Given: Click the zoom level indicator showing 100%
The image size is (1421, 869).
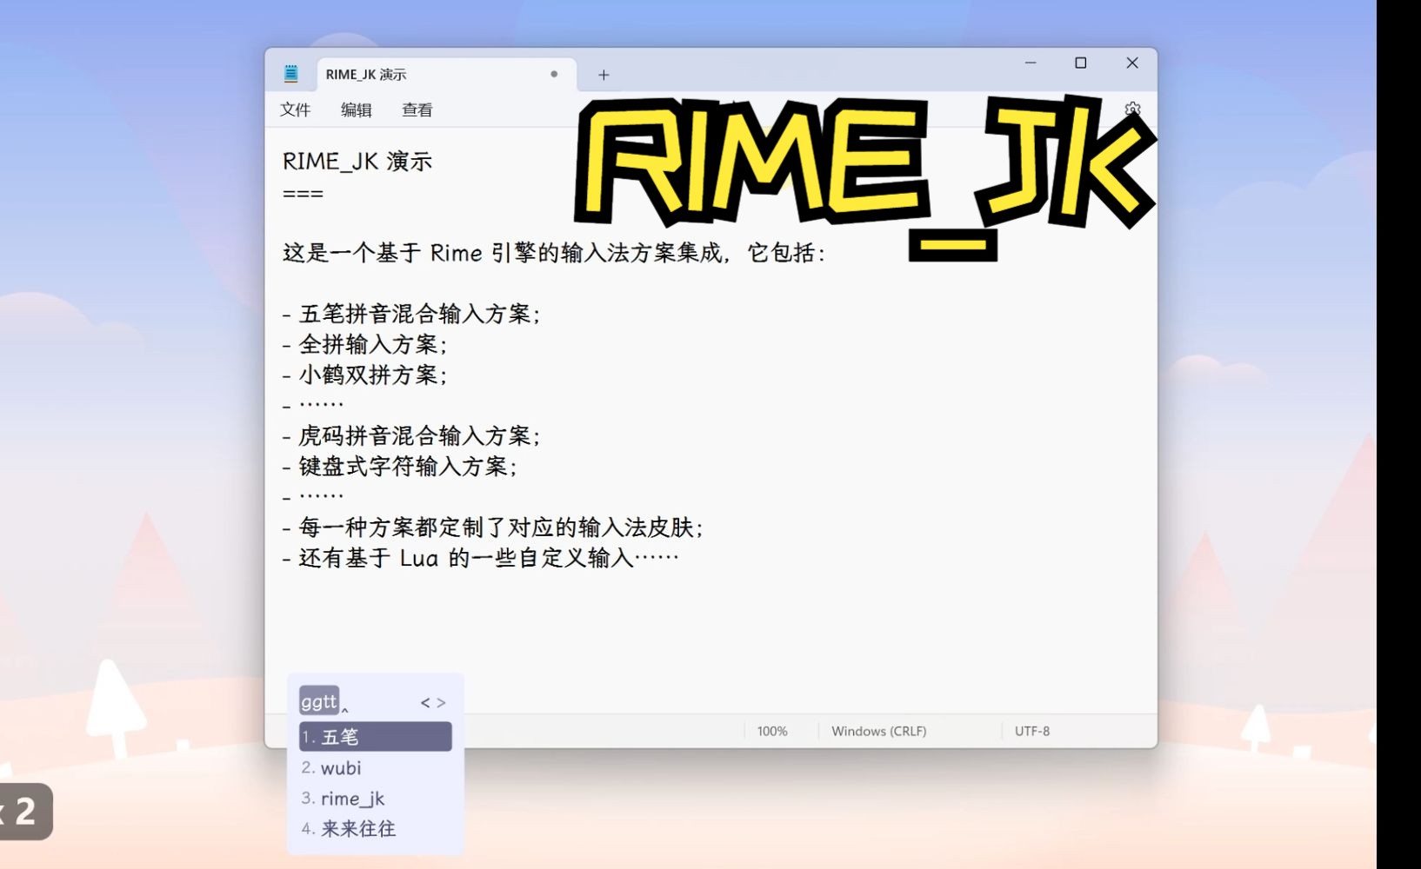Looking at the screenshot, I should click(772, 731).
